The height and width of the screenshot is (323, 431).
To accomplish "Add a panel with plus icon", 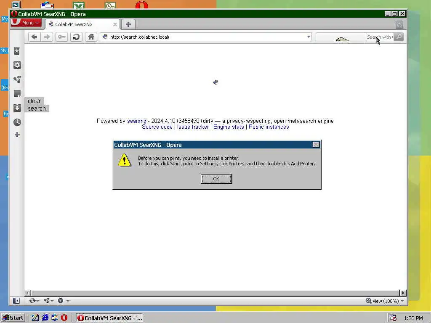I will (x=17, y=135).
